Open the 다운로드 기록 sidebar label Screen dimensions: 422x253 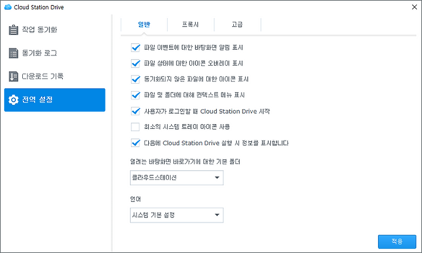point(43,76)
